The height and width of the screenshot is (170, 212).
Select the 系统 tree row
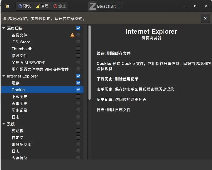pos(42,124)
